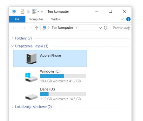Screen dimensions: 143x121
Task: Click Lokalizacje sieciowe (2) header text
Action: (x=33, y=107)
